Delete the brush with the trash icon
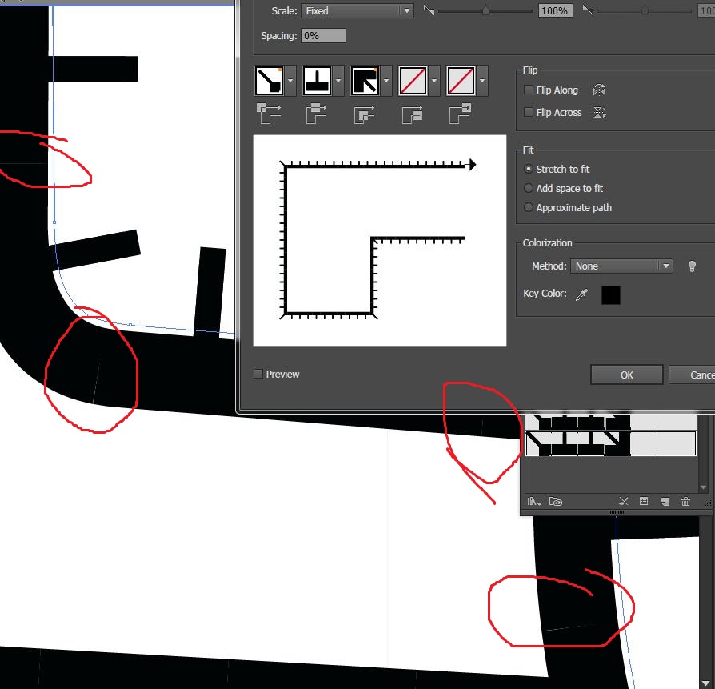This screenshot has width=715, height=689. [x=685, y=502]
